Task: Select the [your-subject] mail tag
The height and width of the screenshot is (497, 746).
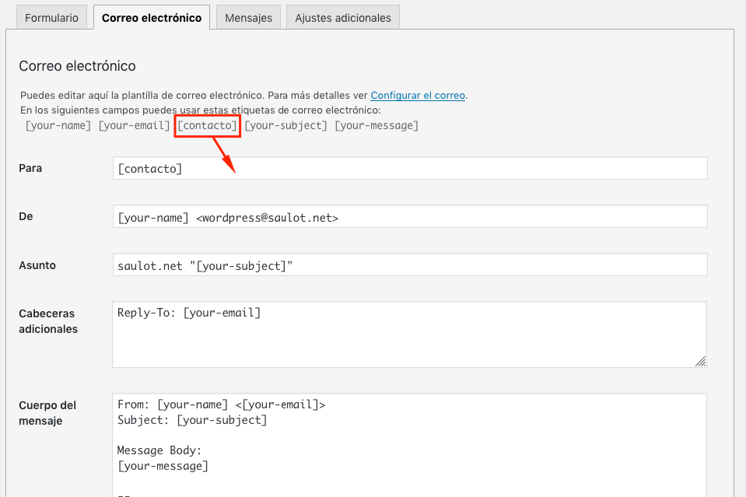Action: (x=285, y=125)
